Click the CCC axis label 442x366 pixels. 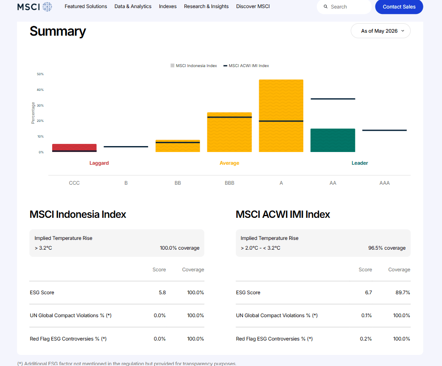tap(74, 183)
